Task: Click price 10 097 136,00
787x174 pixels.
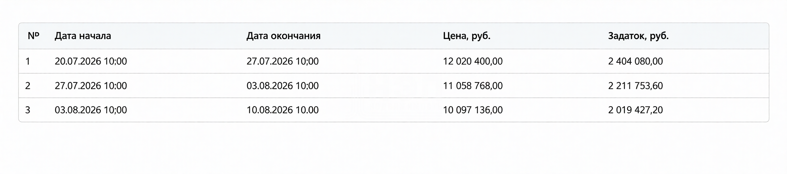Action: pos(473,110)
